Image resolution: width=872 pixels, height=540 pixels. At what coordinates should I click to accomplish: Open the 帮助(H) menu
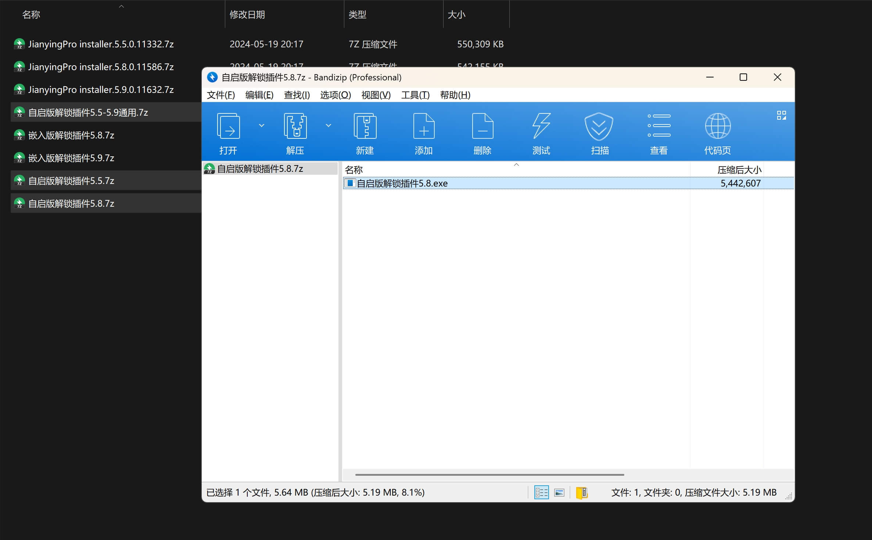pos(455,95)
